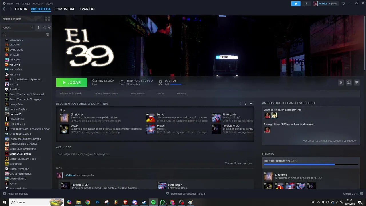Open Guías link

160,94
